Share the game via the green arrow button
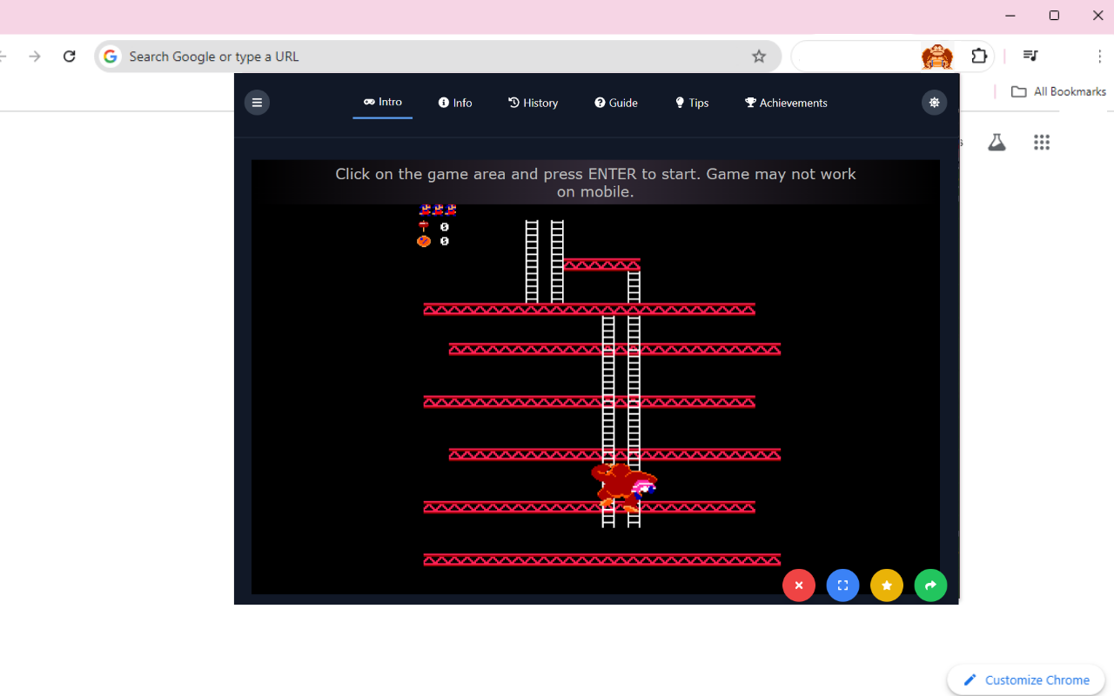1114x696 pixels. pyautogui.click(x=929, y=585)
